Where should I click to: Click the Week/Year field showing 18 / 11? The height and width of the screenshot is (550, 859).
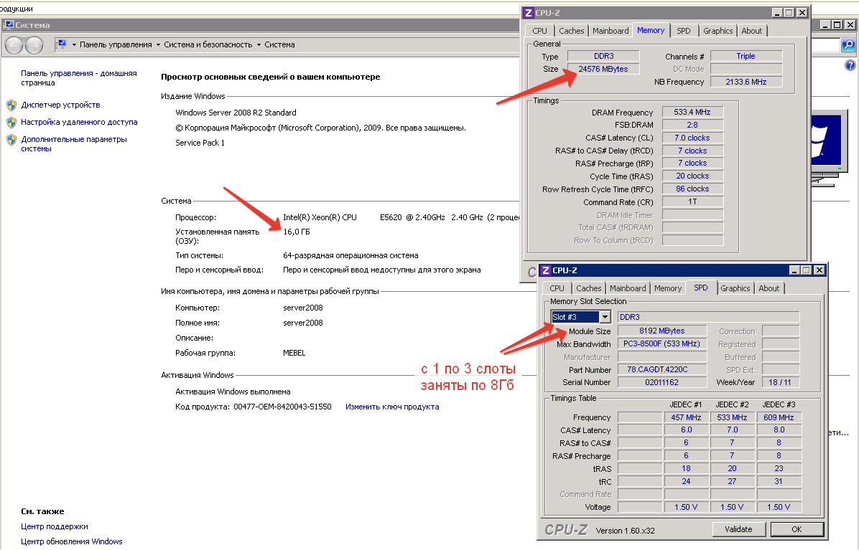781,383
